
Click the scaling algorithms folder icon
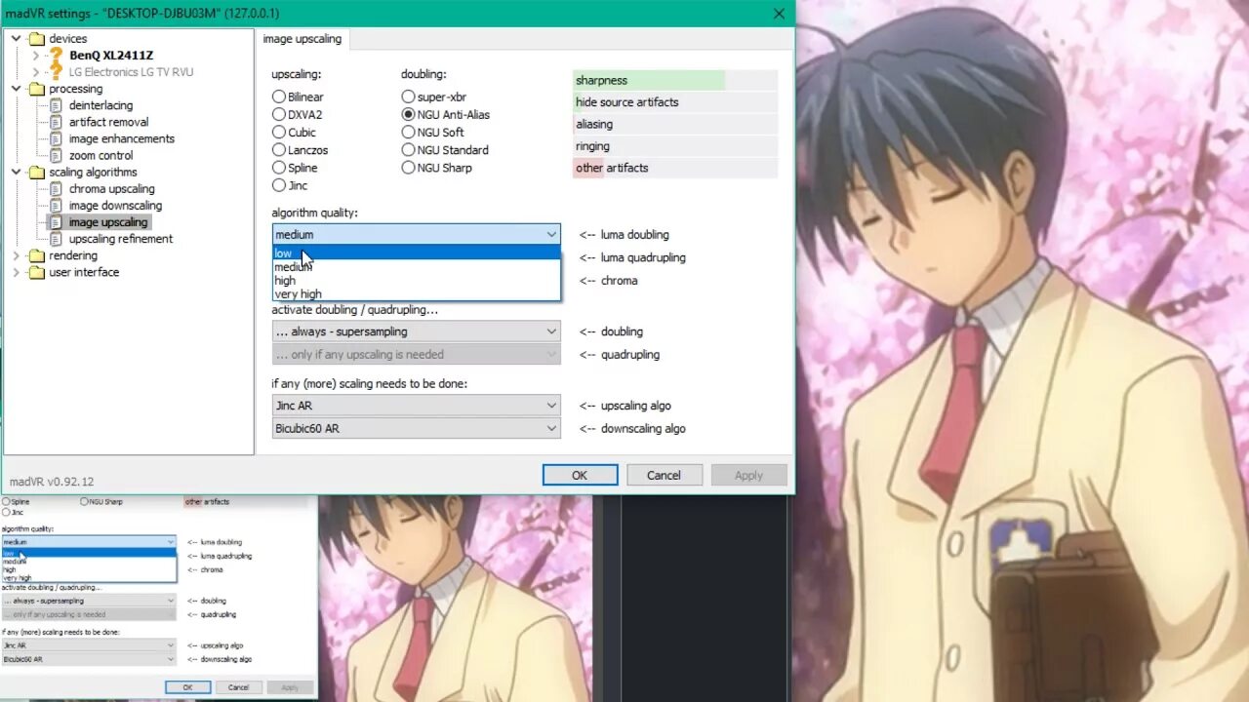(x=37, y=173)
